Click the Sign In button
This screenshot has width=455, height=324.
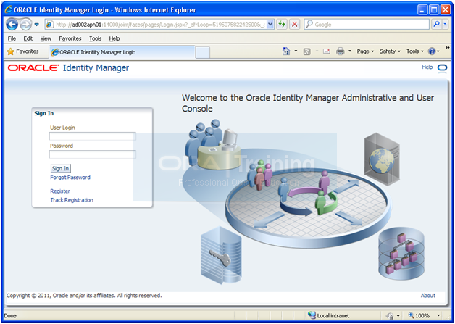(60, 168)
